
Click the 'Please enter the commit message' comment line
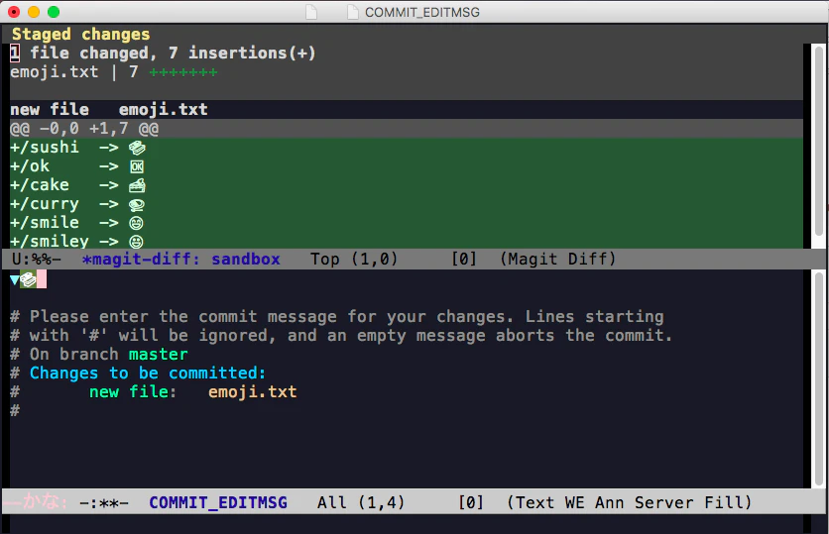tap(337, 317)
